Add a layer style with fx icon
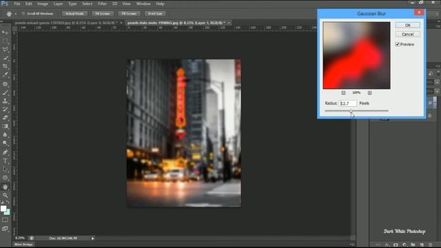This screenshot has width=441, height=248. (387, 245)
